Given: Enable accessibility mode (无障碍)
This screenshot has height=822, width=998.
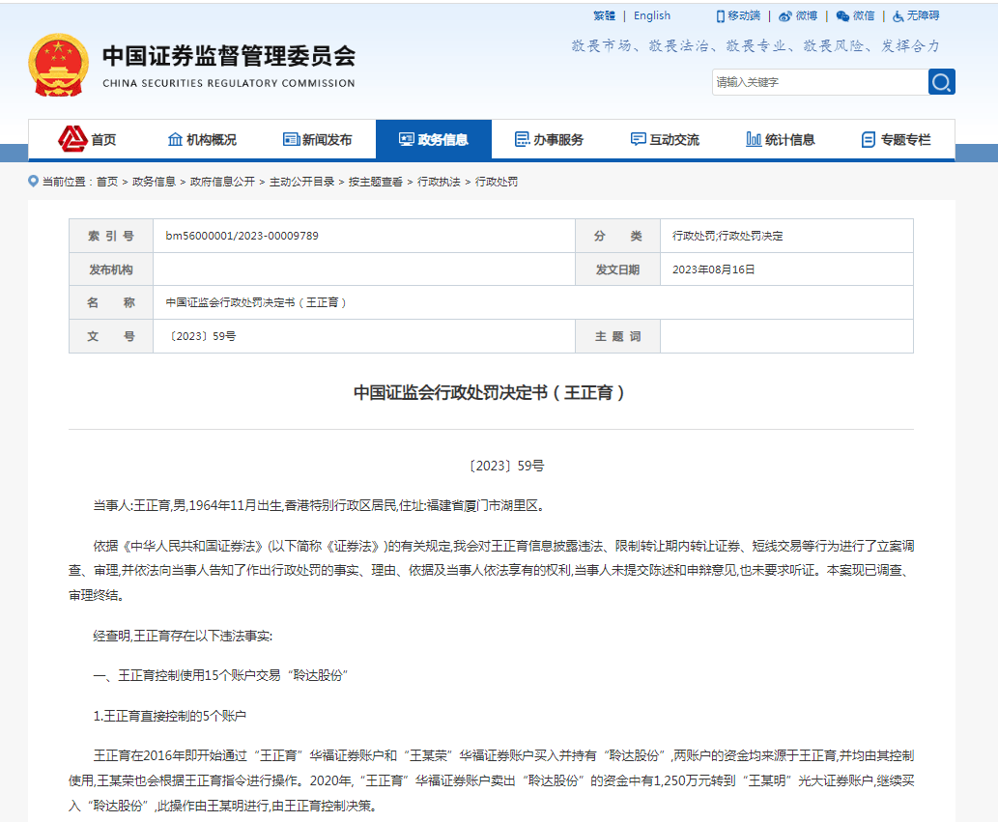Looking at the screenshot, I should tap(916, 16).
